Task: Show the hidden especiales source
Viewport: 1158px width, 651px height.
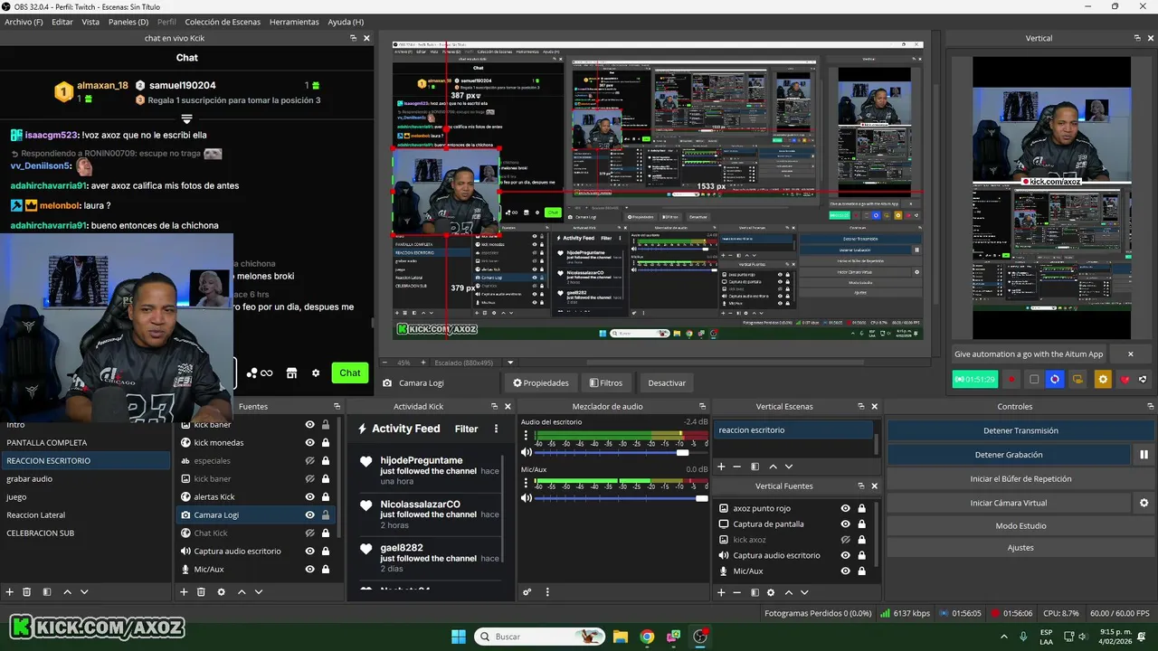Action: click(310, 460)
